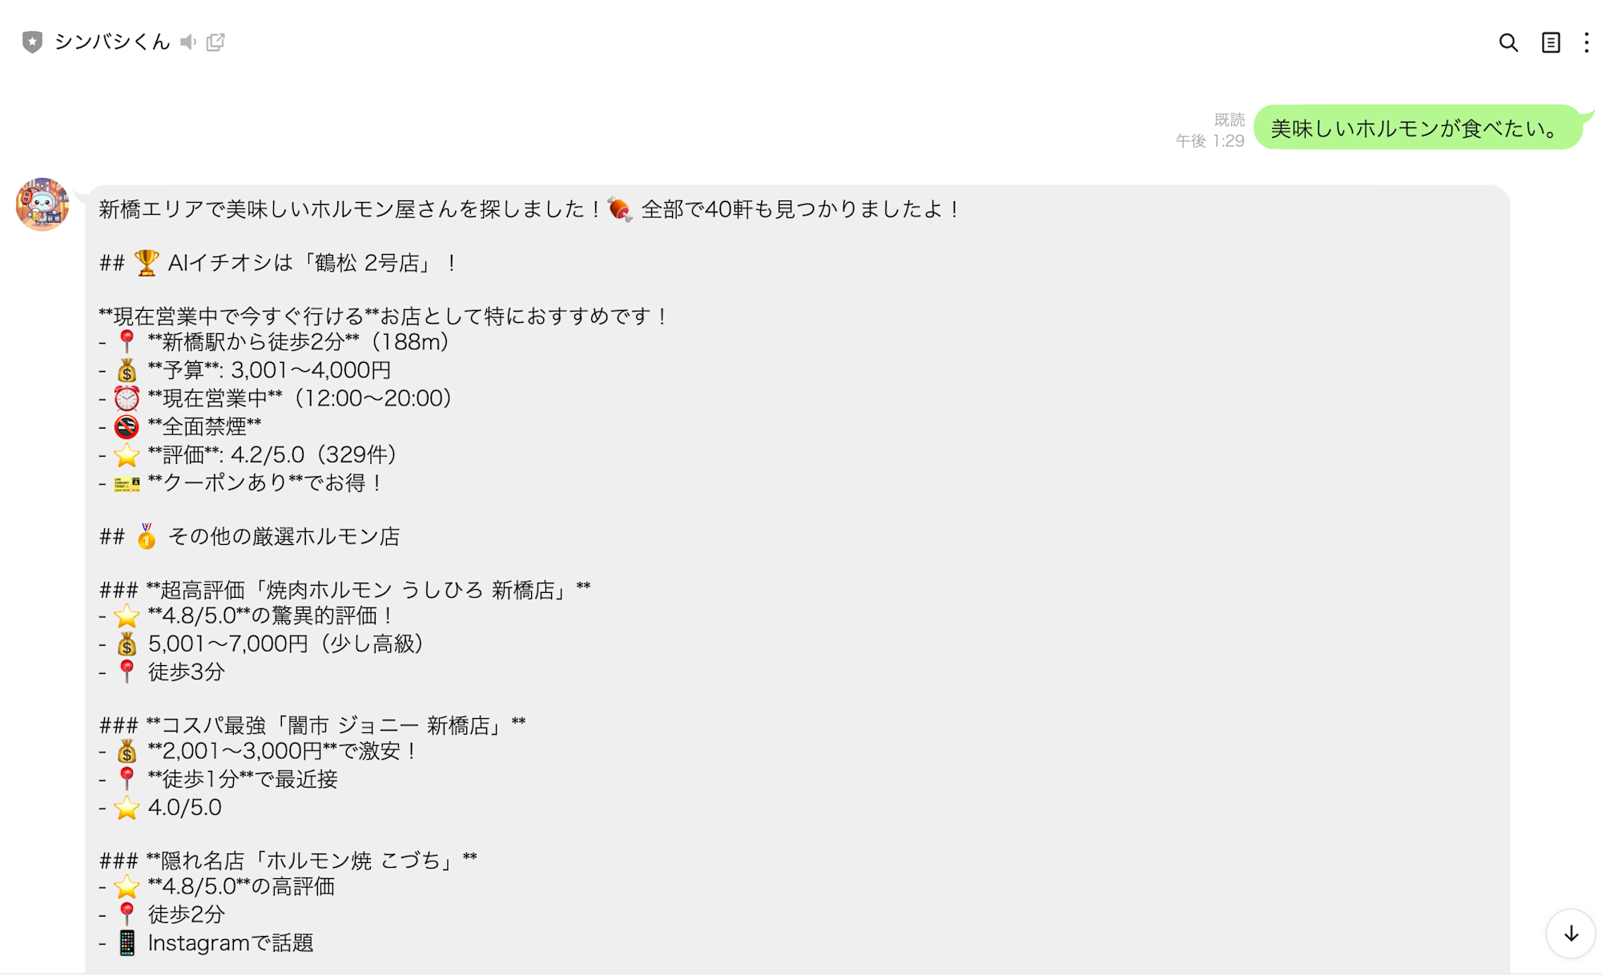Open chat in separate window icon
The image size is (1602, 976).
tap(215, 42)
